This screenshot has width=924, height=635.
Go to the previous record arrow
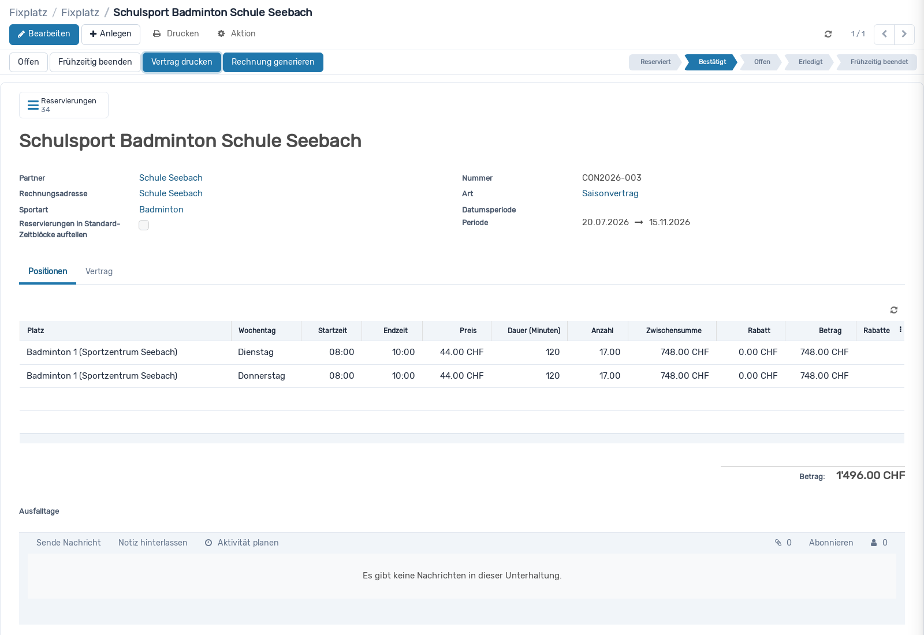coord(884,34)
